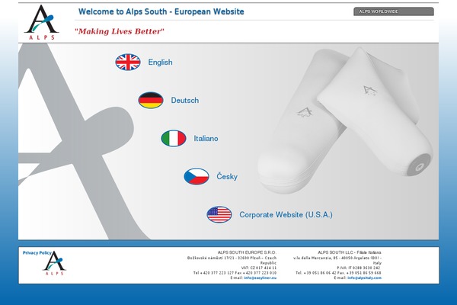Select Česky language link

227,176
